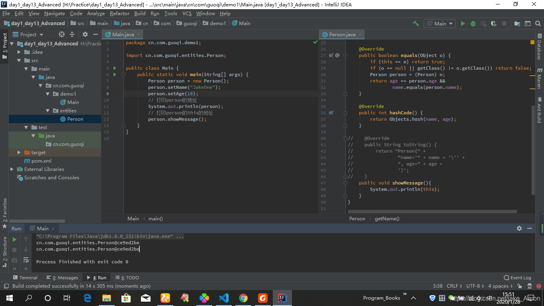The image size is (544, 306).
Task: Toggle tool window buttons at bottom-left corner
Action: pyautogui.click(x=6, y=286)
